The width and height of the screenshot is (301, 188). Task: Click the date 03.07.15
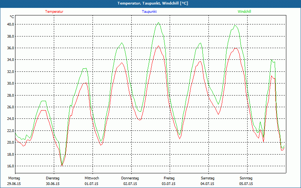pos(169,184)
